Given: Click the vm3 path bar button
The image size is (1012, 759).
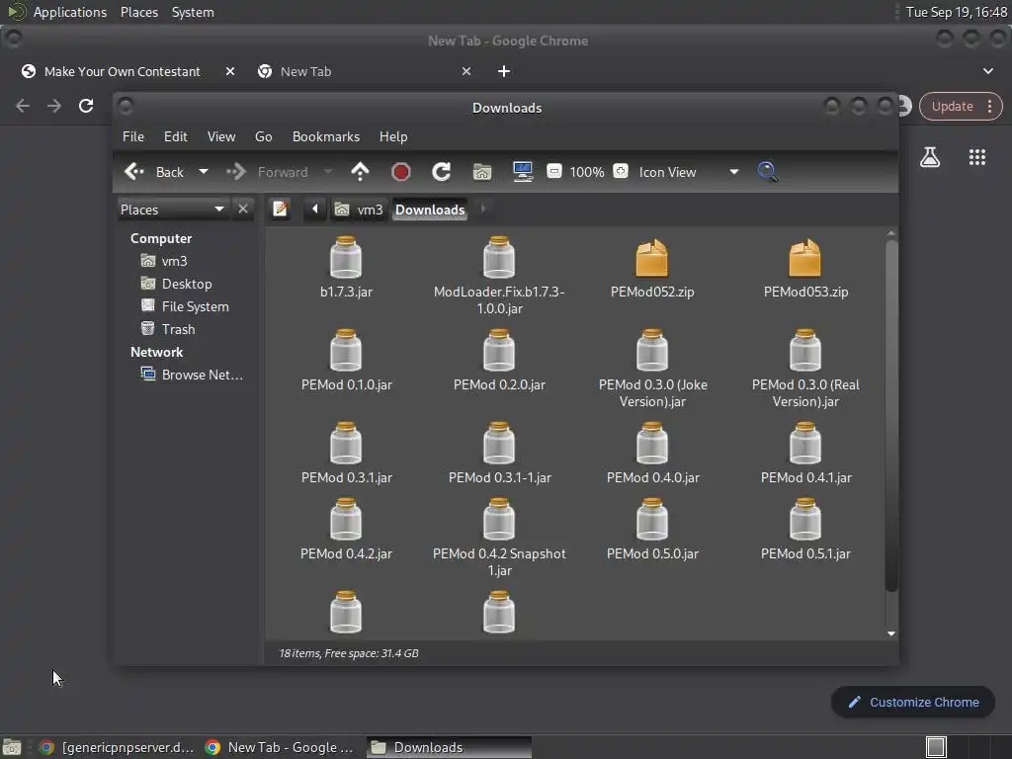Looking at the screenshot, I should pyautogui.click(x=360, y=210).
